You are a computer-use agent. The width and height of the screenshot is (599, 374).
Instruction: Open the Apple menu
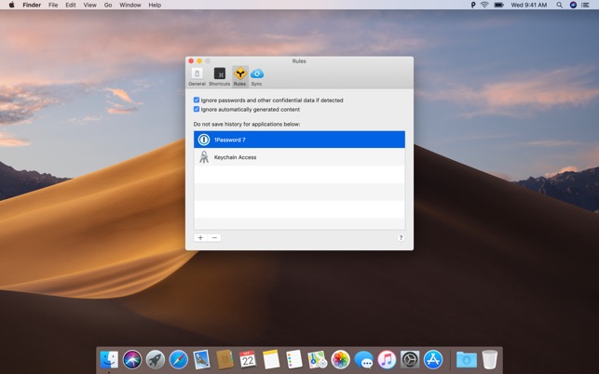[x=11, y=5]
